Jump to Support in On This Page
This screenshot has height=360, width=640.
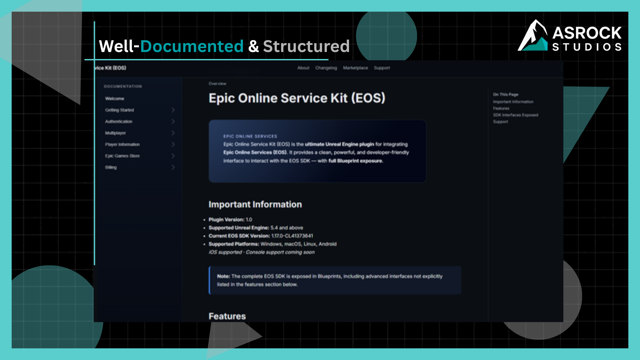click(500, 122)
